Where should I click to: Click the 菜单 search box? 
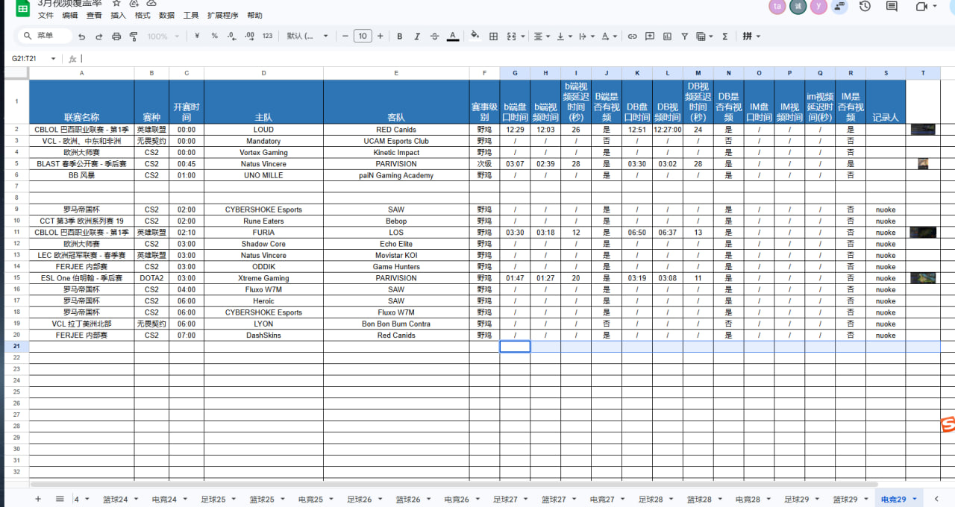(45, 36)
